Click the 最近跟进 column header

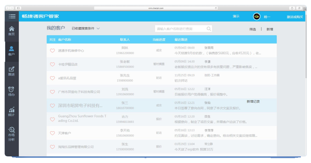tap(181, 39)
